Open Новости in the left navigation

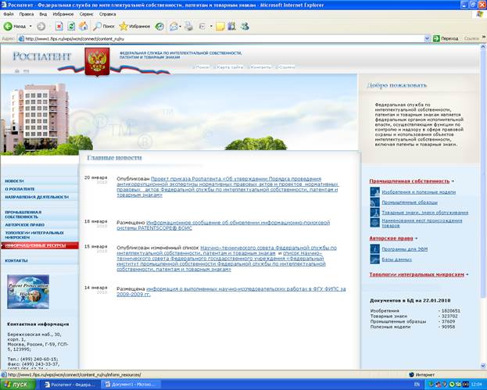[x=14, y=181]
